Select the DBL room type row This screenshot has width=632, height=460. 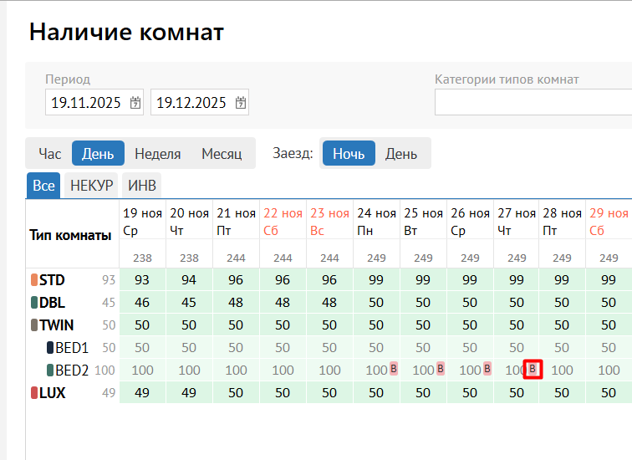(x=73, y=303)
